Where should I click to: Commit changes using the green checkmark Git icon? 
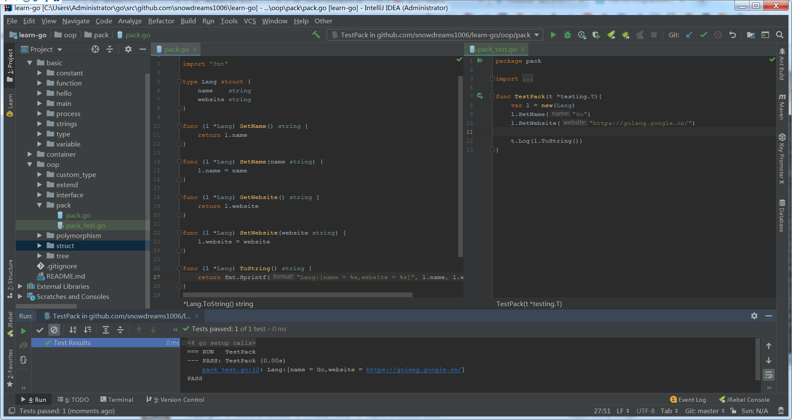coord(704,35)
